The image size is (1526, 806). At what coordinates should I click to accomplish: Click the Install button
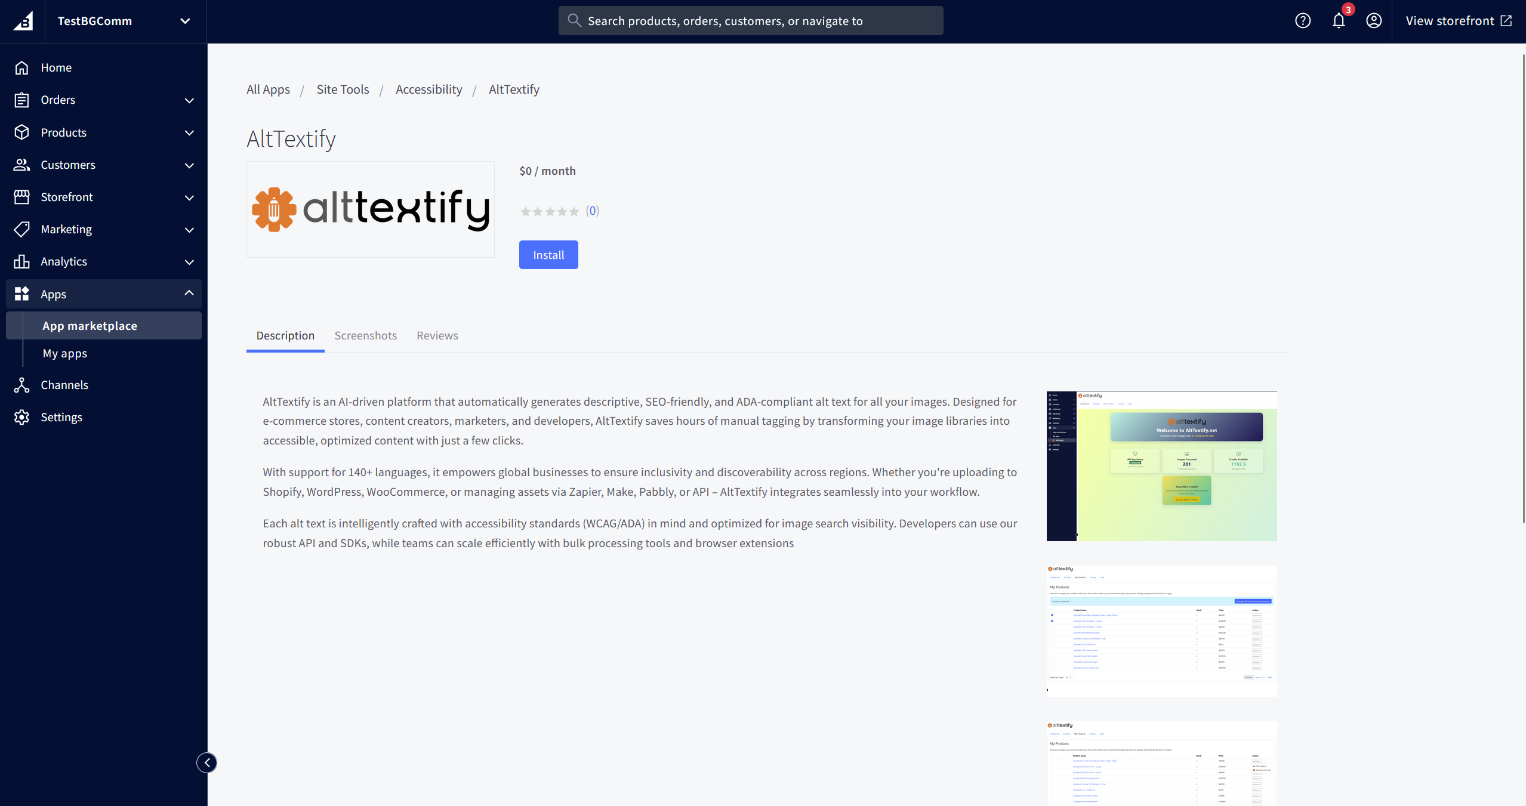point(548,255)
